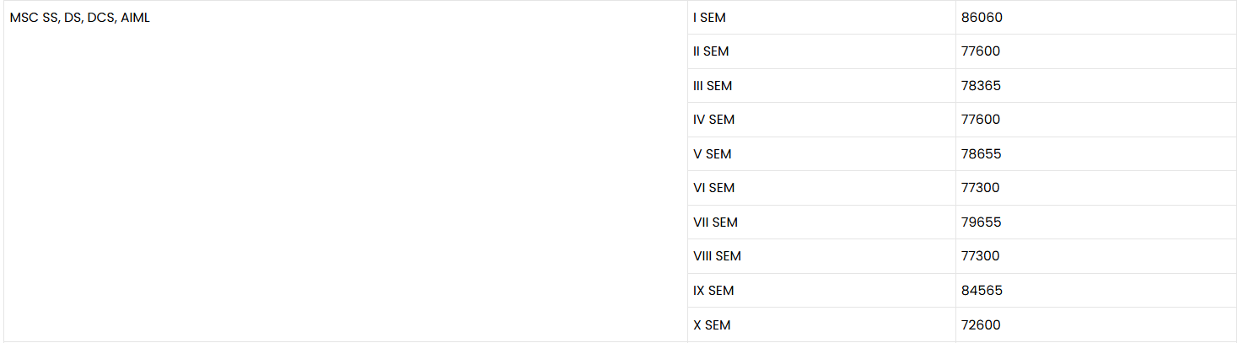Select the V SEM row label
The image size is (1243, 343).
click(x=712, y=154)
